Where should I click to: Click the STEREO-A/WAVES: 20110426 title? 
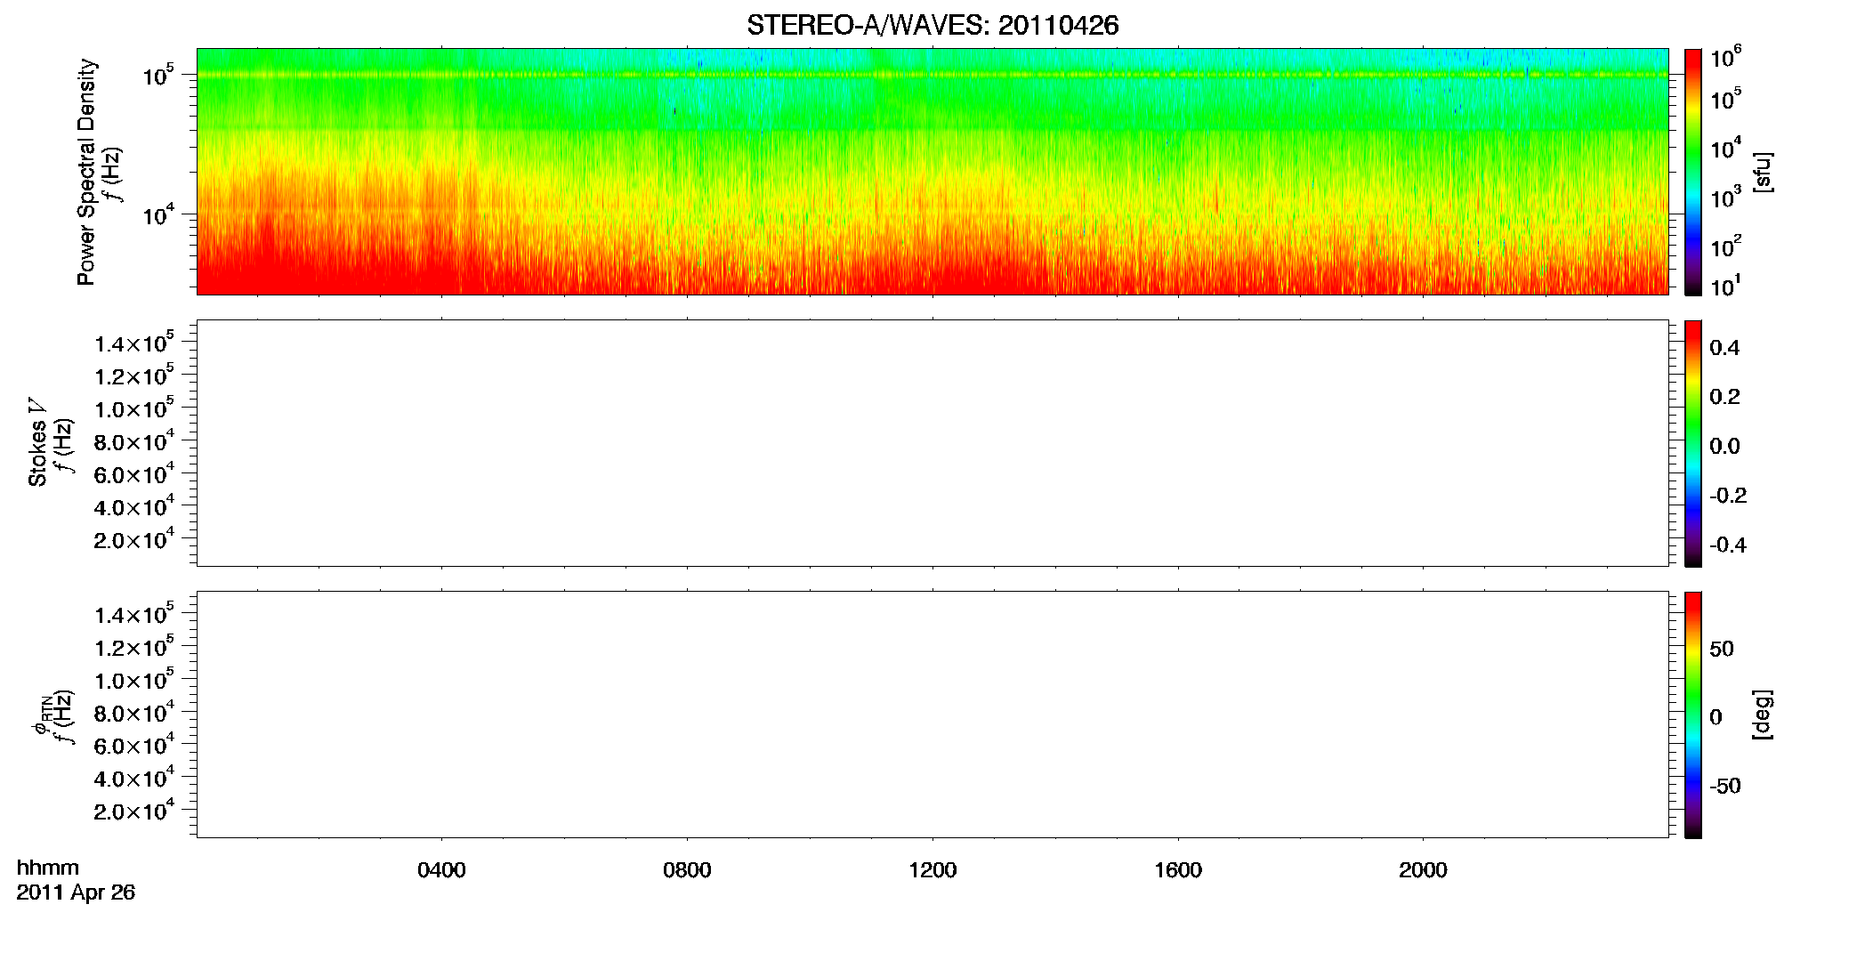coord(932,26)
